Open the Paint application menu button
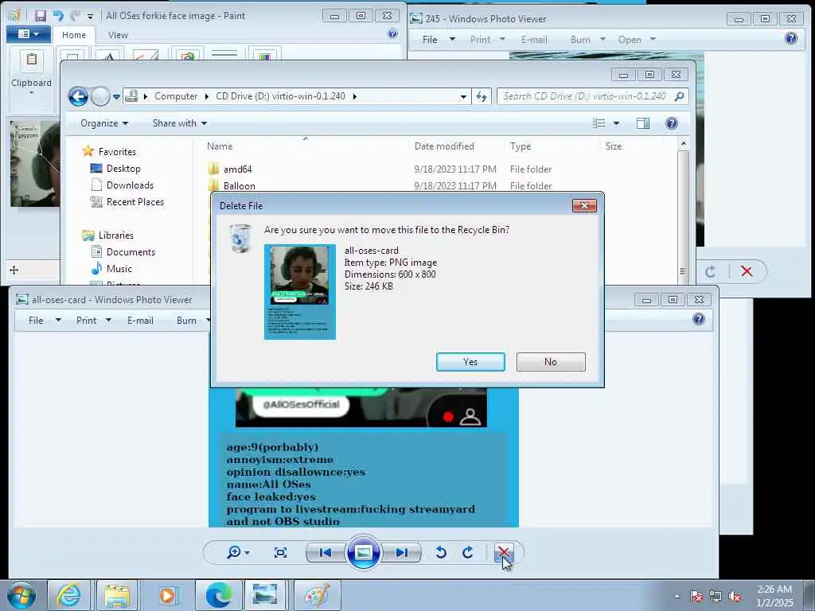The image size is (815, 611). [28, 34]
